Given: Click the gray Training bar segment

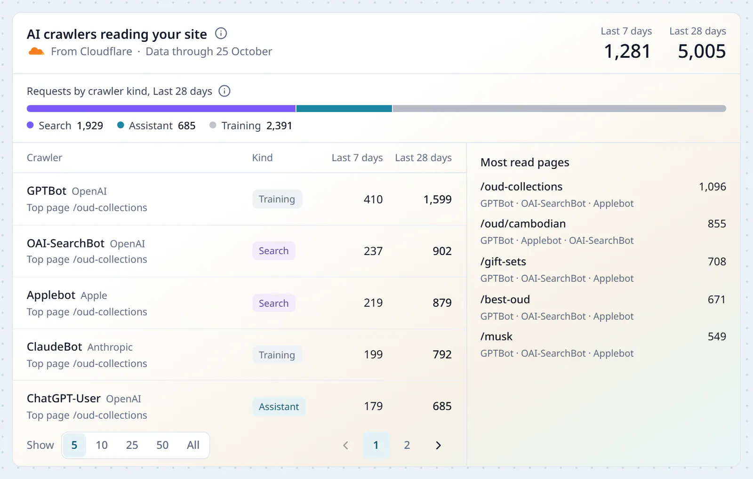Looking at the screenshot, I should pyautogui.click(x=560, y=109).
